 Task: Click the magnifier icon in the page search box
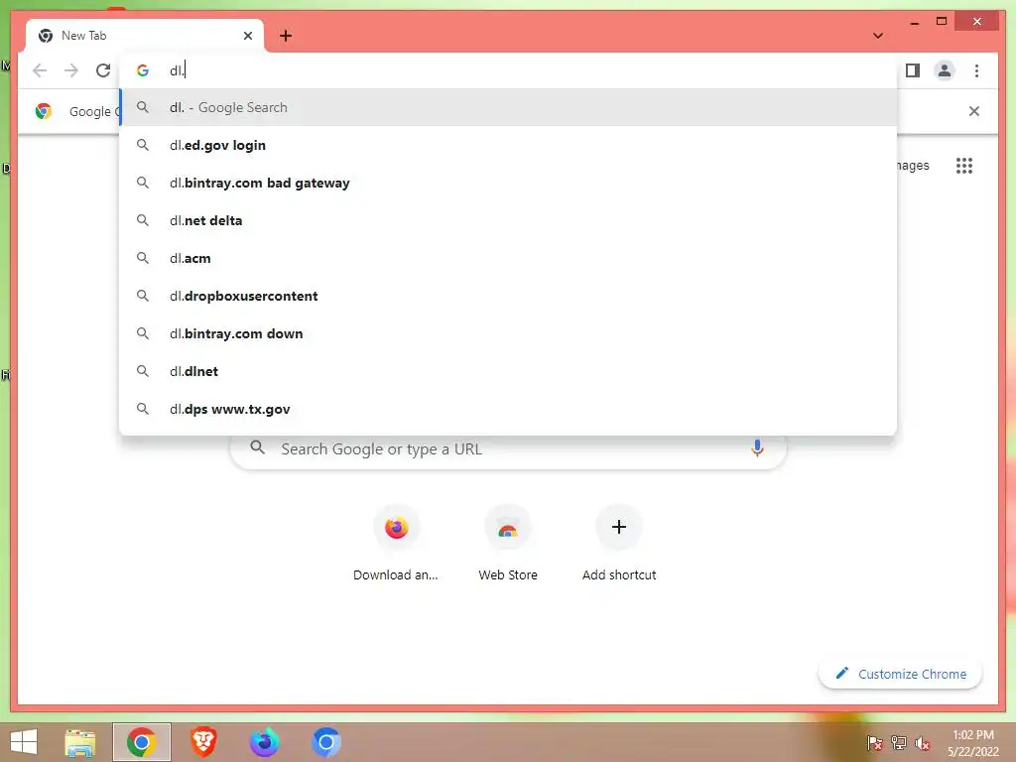tap(257, 447)
